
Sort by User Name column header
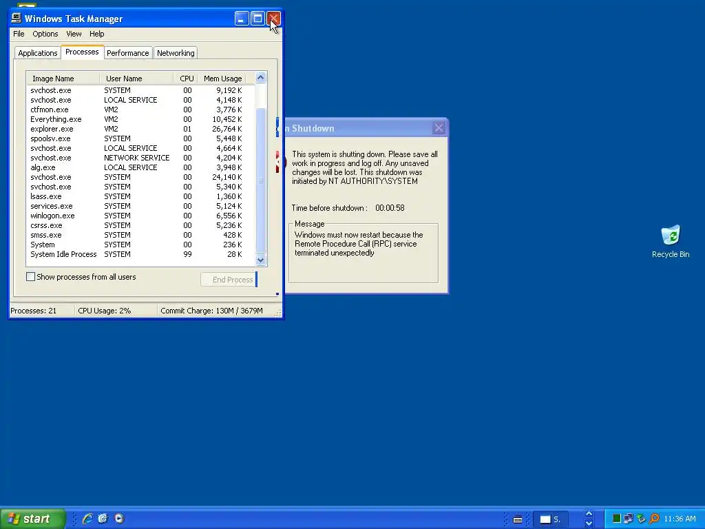pos(136,79)
